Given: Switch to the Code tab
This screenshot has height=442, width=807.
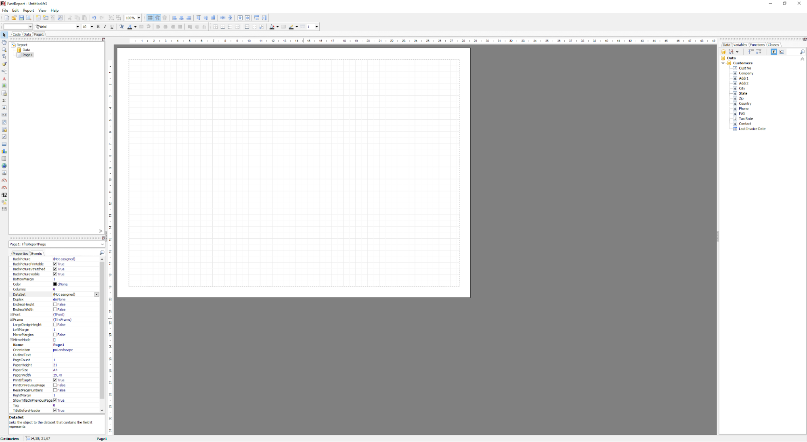Looking at the screenshot, I should 17,34.
